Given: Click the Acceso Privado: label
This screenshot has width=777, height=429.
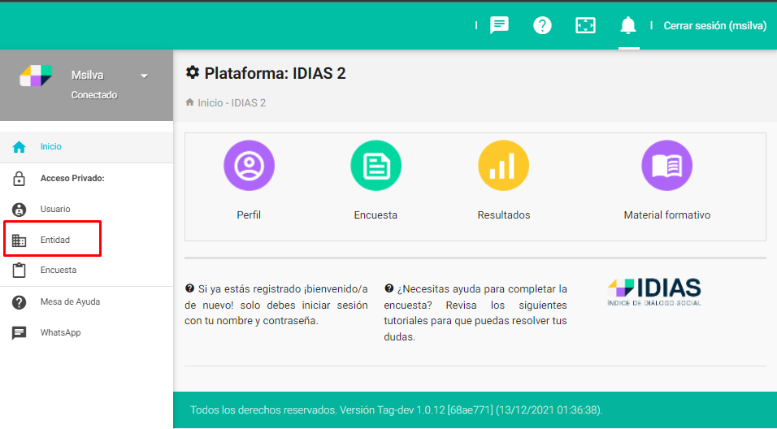Looking at the screenshot, I should [x=72, y=178].
